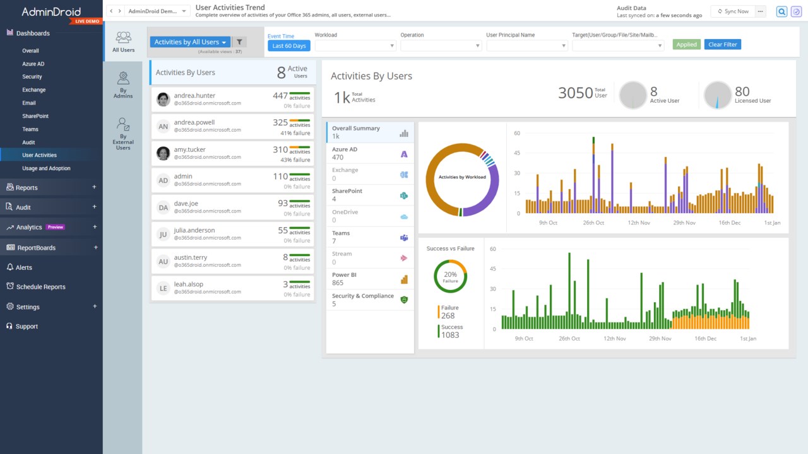Screen dimensions: 808x454
Task: Switch to the By Admins tab
Action: point(123,85)
